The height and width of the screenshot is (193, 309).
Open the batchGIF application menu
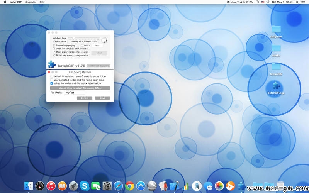coord(16,2)
